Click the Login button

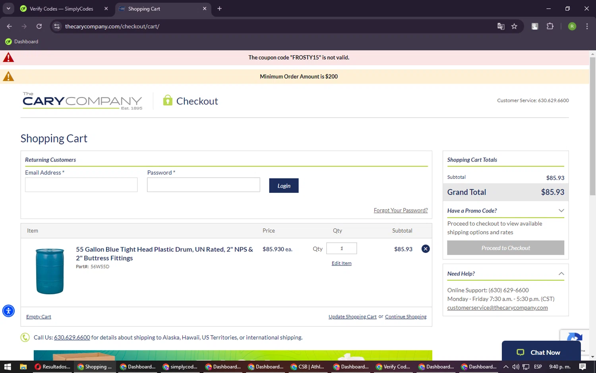284,186
